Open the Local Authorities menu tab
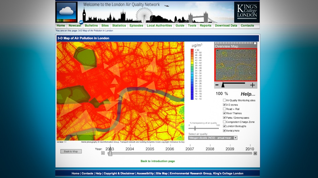The image size is (318, 178). click(x=159, y=26)
